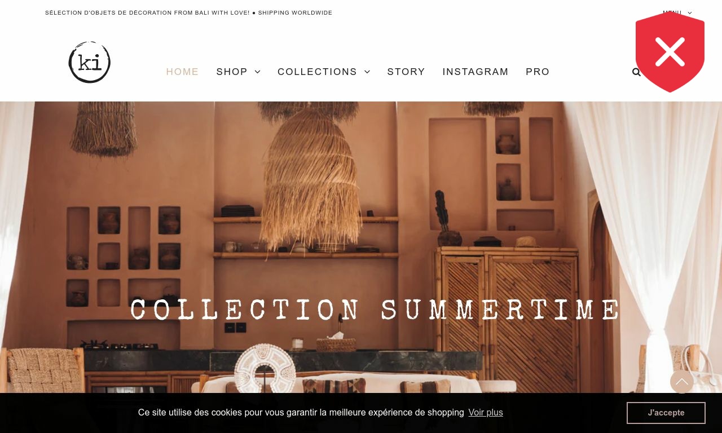Select the COLLECTIONS menu label

[x=317, y=72]
